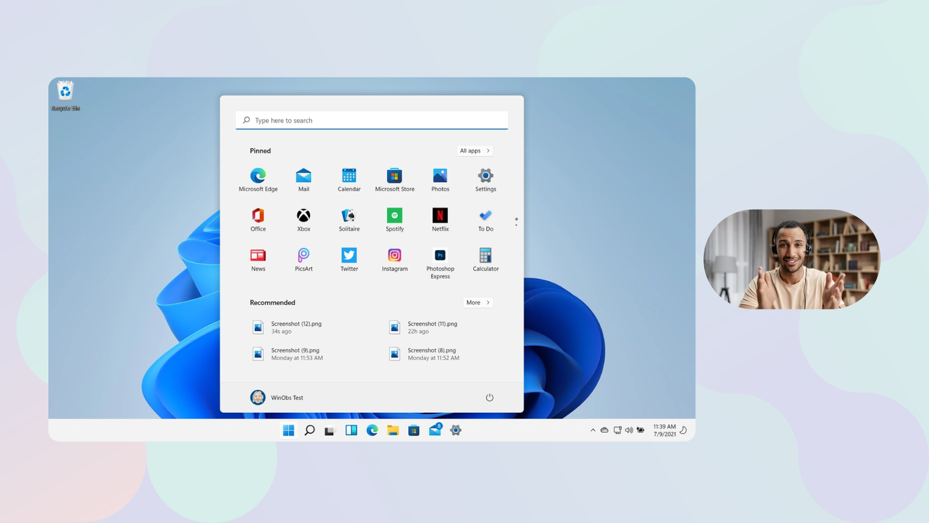The height and width of the screenshot is (523, 929).
Task: Open the News app
Action: [x=258, y=260]
